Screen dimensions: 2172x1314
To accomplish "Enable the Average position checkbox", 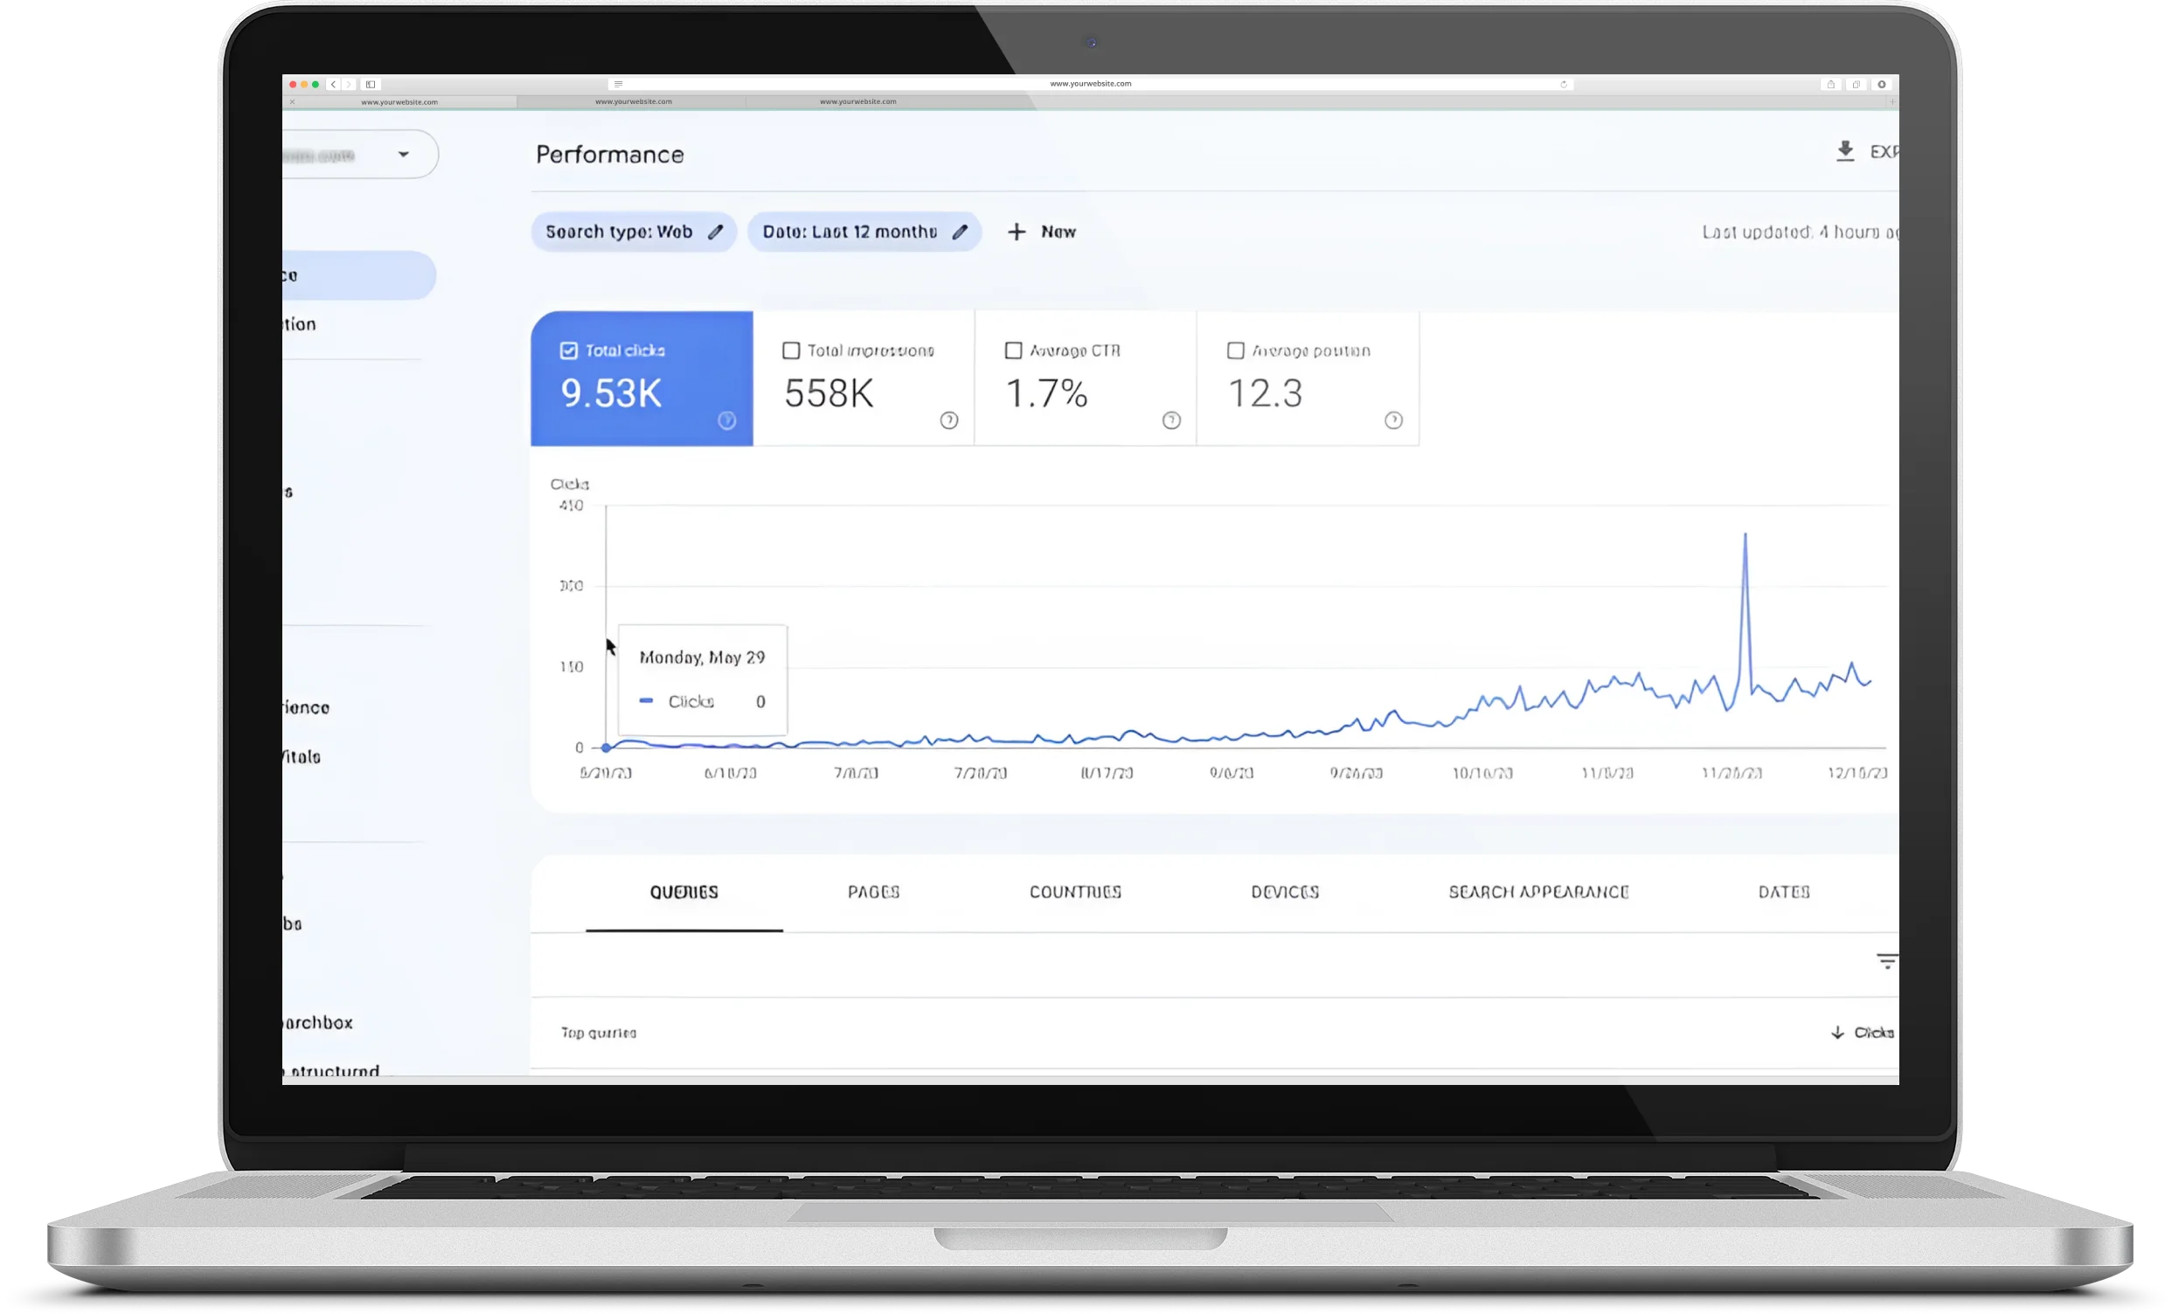I will pos(1235,351).
